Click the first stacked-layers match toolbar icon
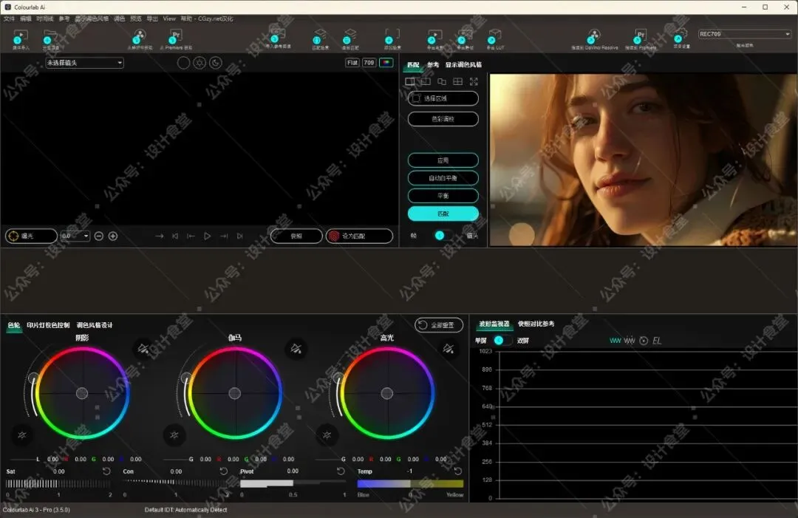The image size is (798, 518). pos(320,38)
